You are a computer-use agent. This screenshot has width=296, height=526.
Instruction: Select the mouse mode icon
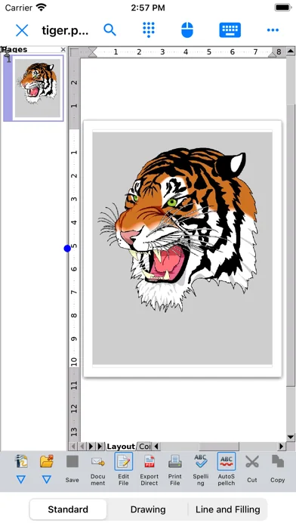(x=187, y=30)
